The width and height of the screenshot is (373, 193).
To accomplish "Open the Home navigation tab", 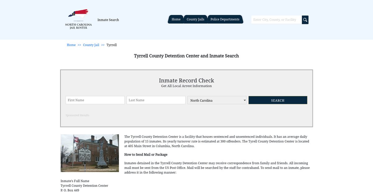I will (x=176, y=19).
